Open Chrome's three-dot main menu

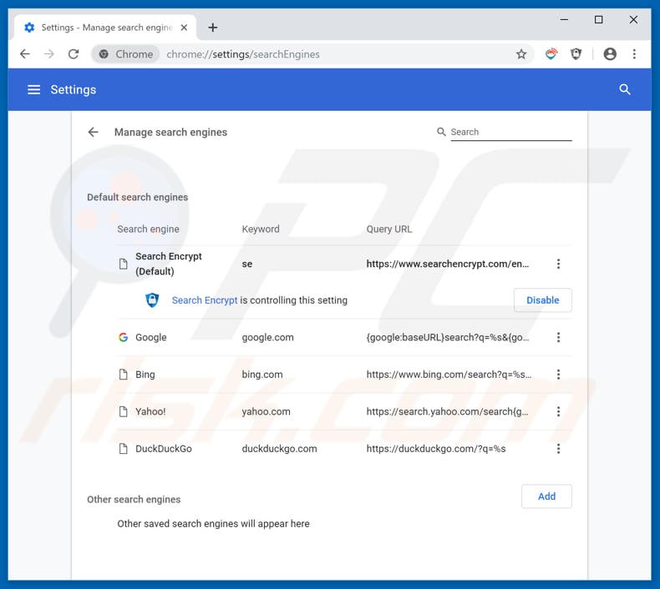click(634, 54)
